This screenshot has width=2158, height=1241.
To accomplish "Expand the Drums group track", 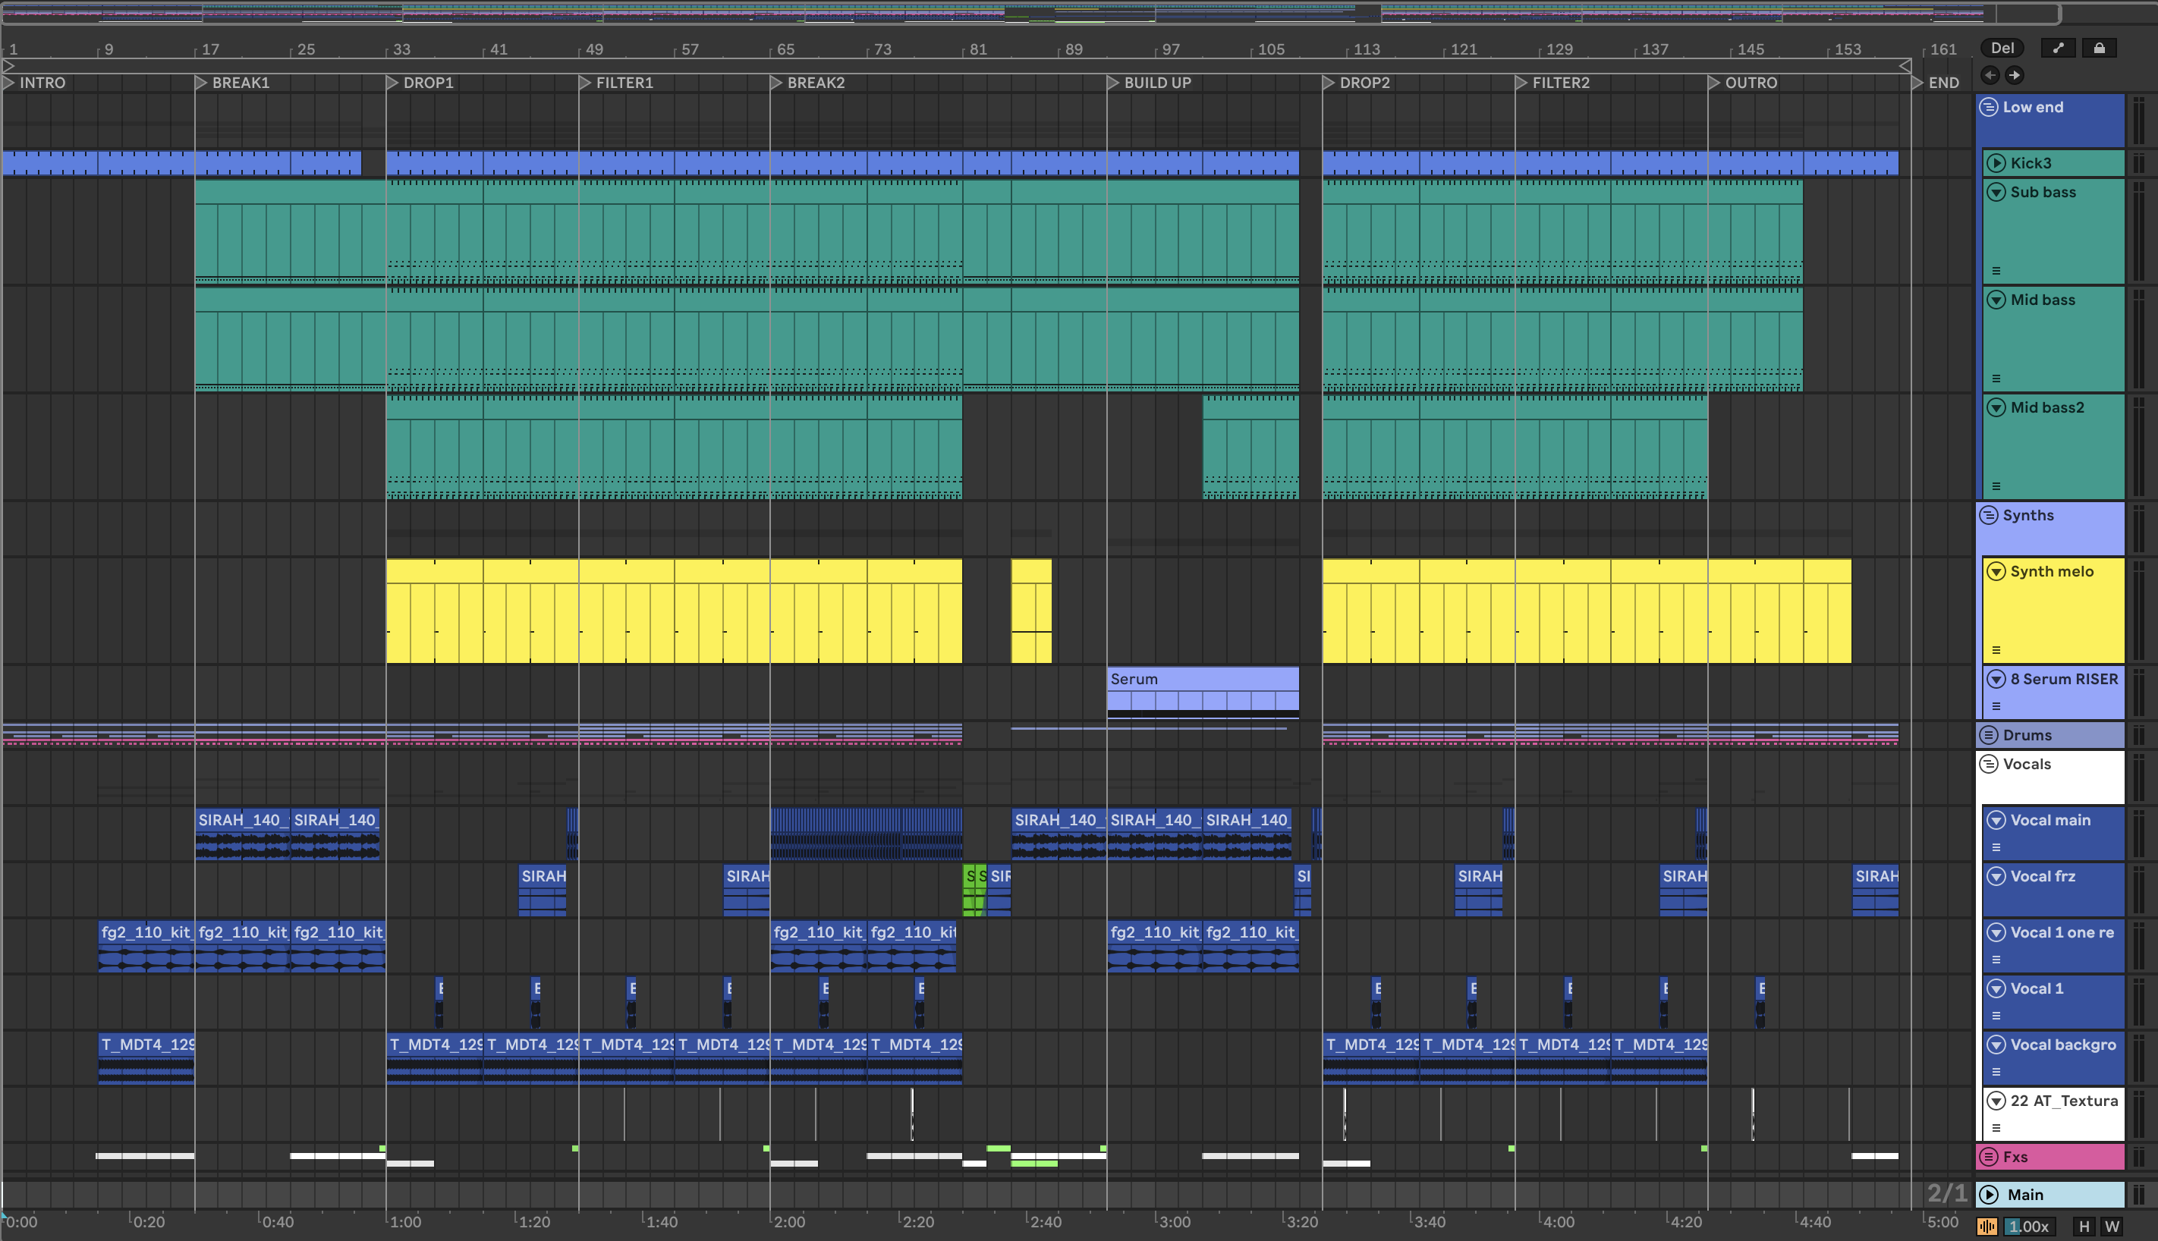I will [1988, 735].
